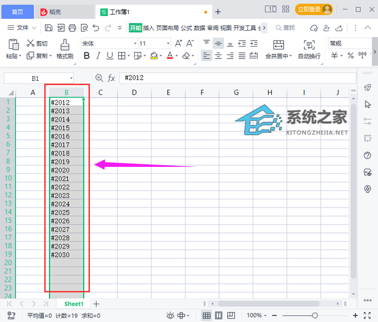Toggle align right
The width and height of the screenshot is (378, 322).
tap(230, 56)
